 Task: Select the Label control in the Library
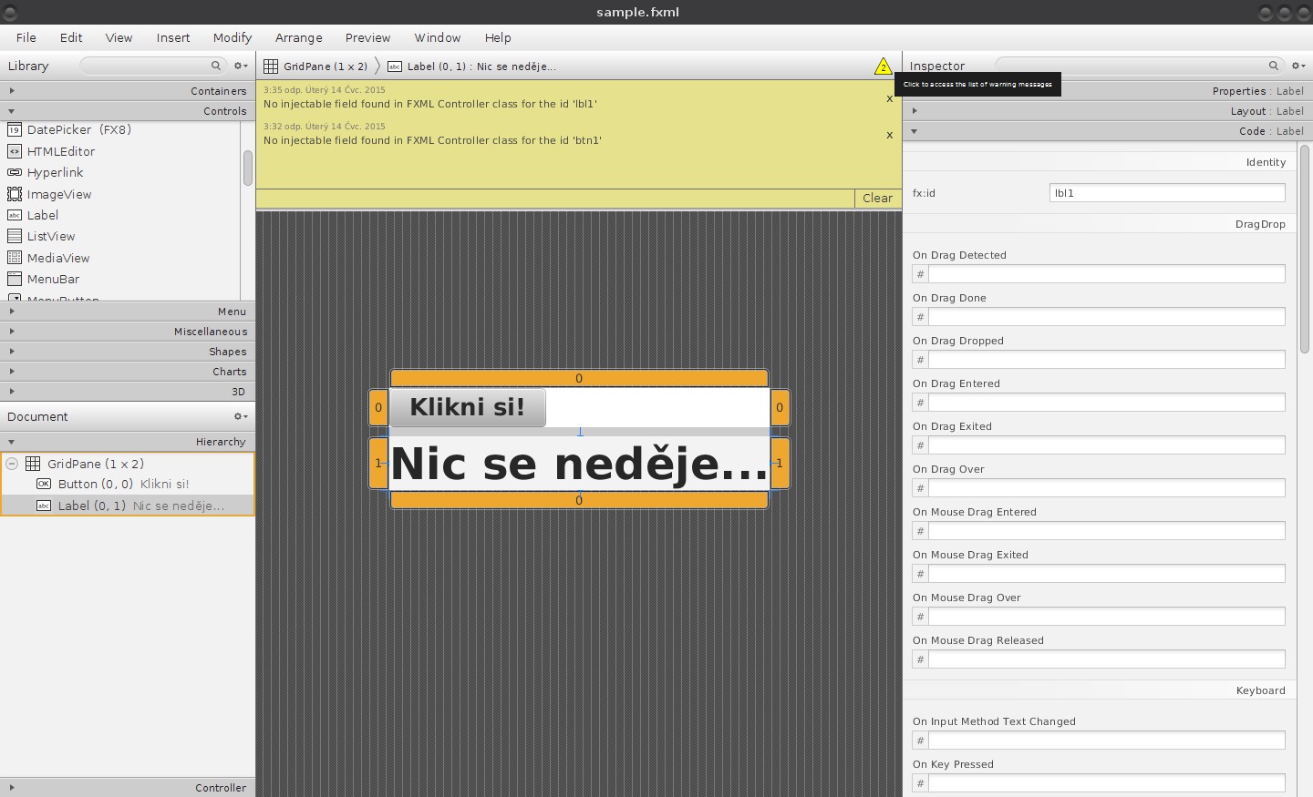42,215
